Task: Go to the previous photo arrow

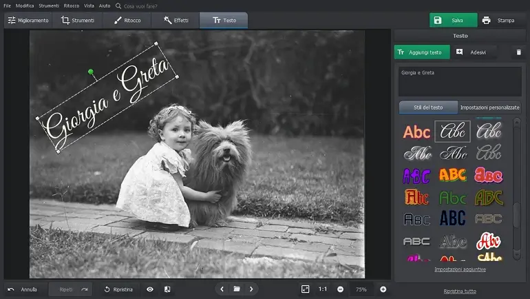Action: tap(222, 289)
